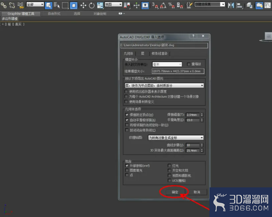This screenshot has height=217, width=272.
Task: Toggle Window/Crossing selection mode
Action: [x=73, y=5]
